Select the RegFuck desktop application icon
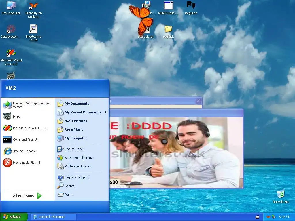The width and height of the screenshot is (295, 221). (x=191, y=8)
